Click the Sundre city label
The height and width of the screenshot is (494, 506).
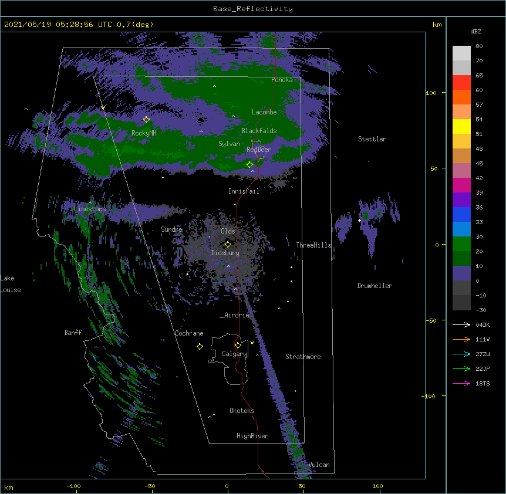(x=171, y=229)
